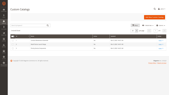
Task: Open the admin account dropdown
Action: (x=162, y=9)
